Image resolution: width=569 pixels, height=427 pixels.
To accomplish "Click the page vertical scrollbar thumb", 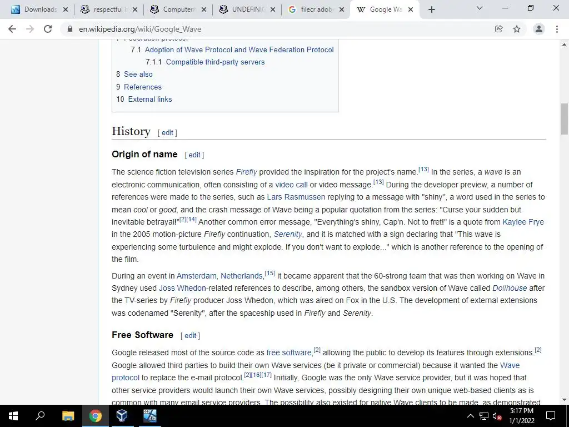I will (x=565, y=119).
